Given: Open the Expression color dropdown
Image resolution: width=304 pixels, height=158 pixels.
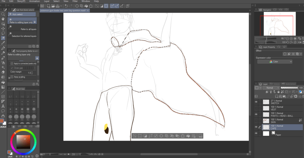Looking at the screenshot, I should pos(275,62).
